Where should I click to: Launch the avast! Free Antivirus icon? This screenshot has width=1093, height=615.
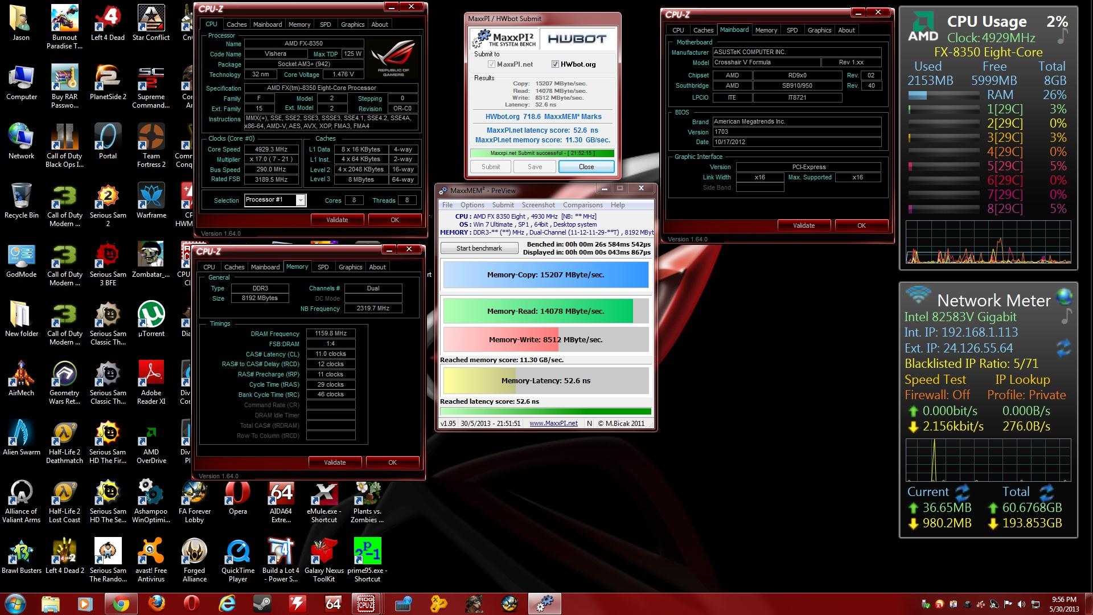click(x=151, y=561)
